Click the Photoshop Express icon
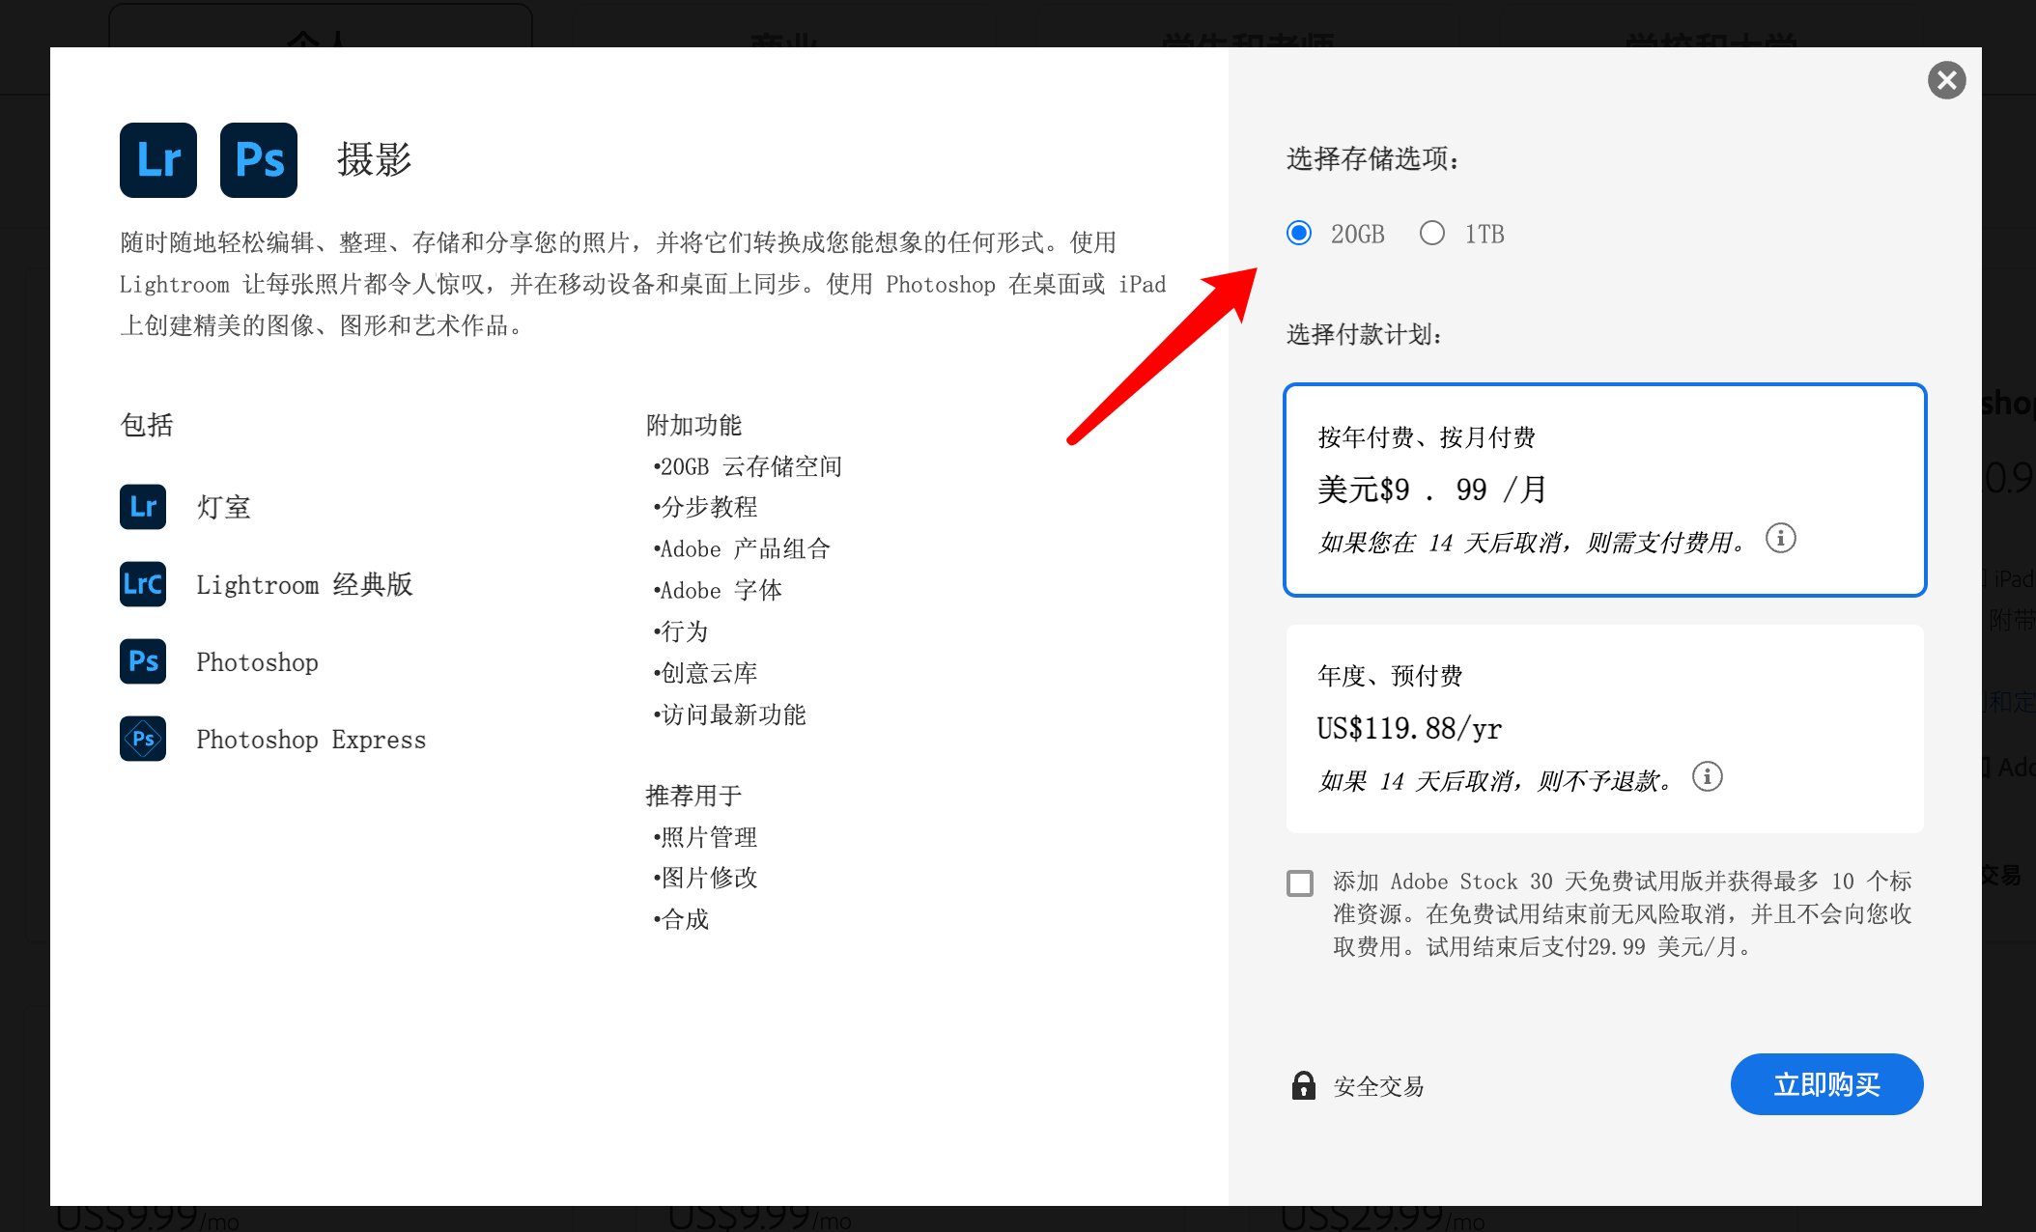Viewport: 2036px width, 1232px height. click(x=142, y=739)
